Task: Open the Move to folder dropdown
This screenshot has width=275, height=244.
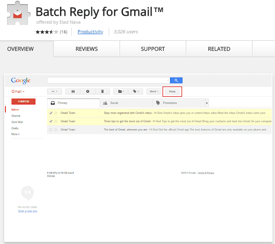Action: point(121,92)
